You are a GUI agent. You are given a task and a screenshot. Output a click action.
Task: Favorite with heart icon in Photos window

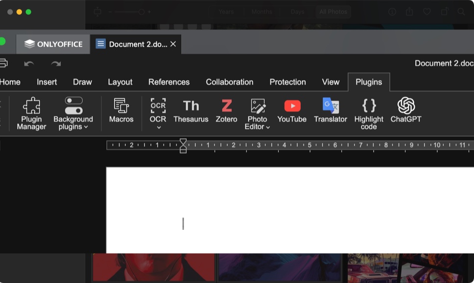(x=427, y=12)
